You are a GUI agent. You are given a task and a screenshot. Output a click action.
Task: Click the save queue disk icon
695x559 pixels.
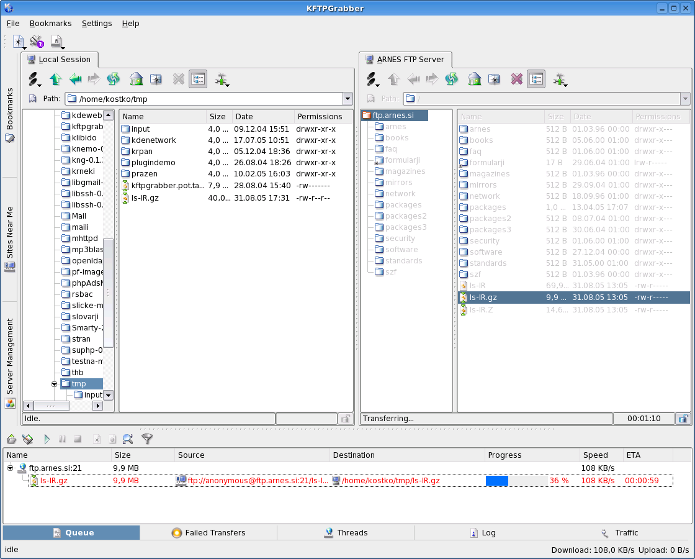[27, 439]
